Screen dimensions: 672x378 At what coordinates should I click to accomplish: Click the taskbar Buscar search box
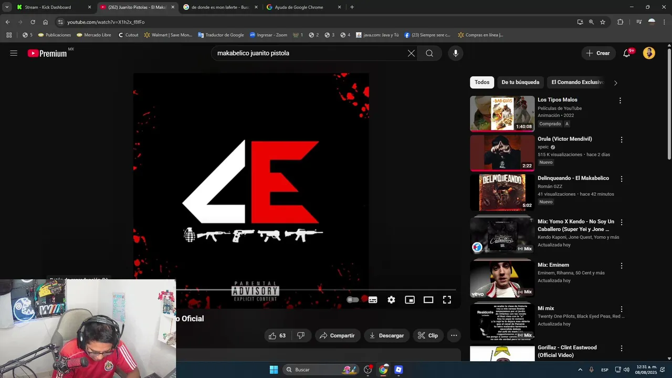coord(322,370)
